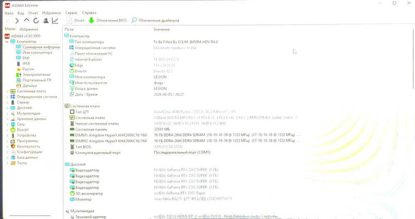Switch to the Избранное sidebar tab
The height and width of the screenshot is (219, 415).
(29, 29)
